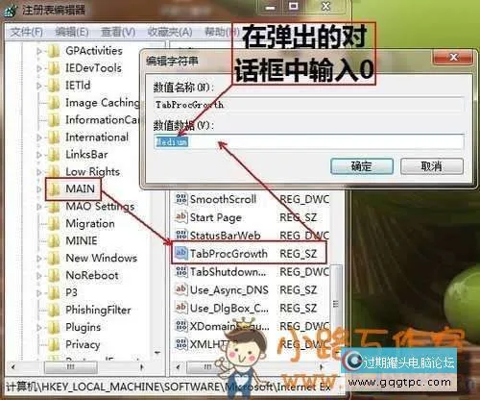Select the TabProcGrowth value name
480x400 pixels.
click(x=228, y=254)
